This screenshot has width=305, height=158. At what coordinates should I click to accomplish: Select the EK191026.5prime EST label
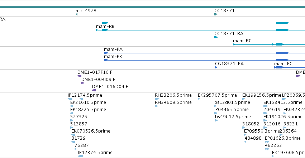point(283,117)
